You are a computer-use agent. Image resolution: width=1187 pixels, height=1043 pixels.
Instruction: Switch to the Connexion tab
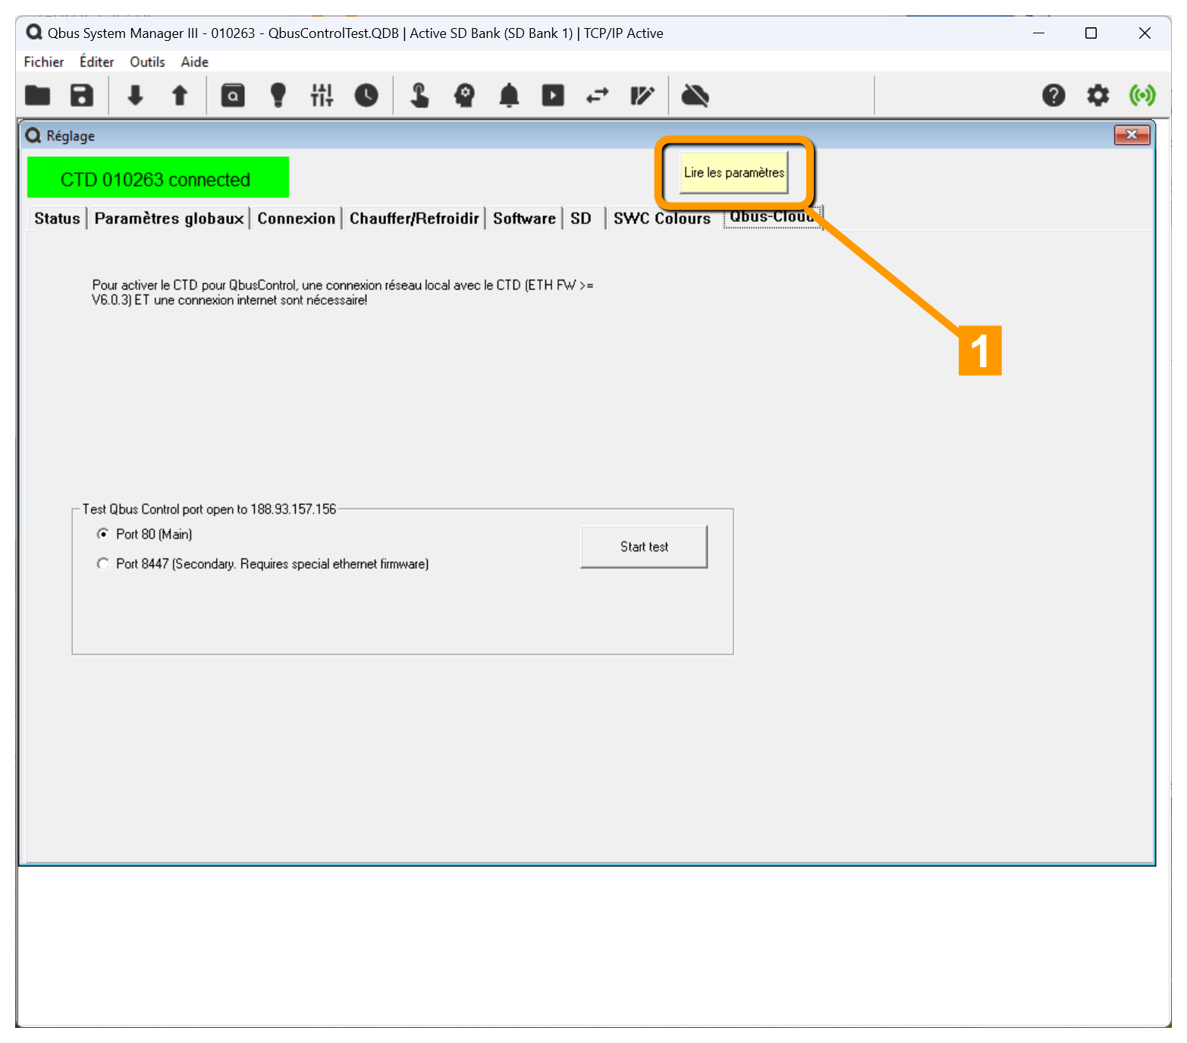(296, 218)
